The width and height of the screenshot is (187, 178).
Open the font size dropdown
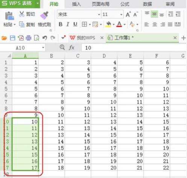click(121, 14)
